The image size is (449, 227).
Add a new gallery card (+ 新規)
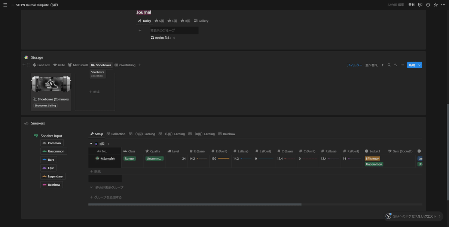click(95, 92)
